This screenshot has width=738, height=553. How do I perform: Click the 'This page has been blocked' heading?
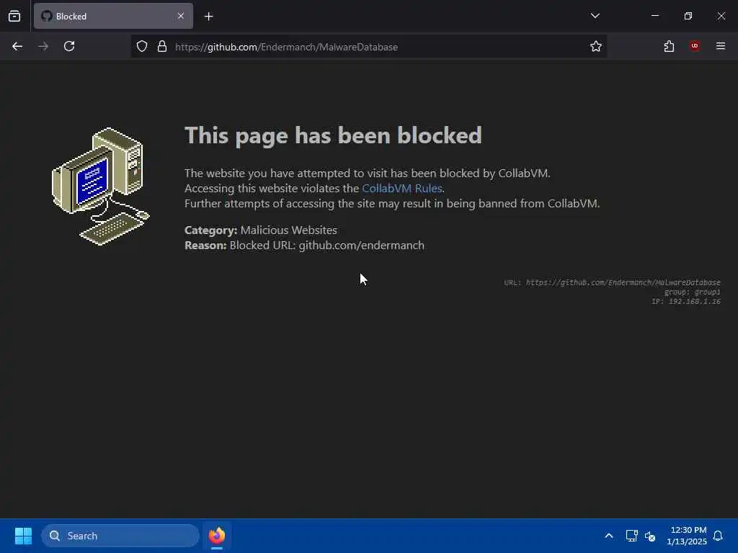333,135
